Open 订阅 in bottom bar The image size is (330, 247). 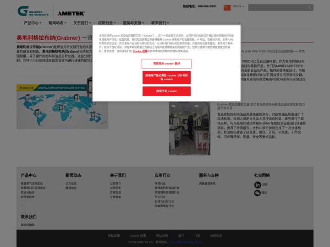(x=197, y=236)
